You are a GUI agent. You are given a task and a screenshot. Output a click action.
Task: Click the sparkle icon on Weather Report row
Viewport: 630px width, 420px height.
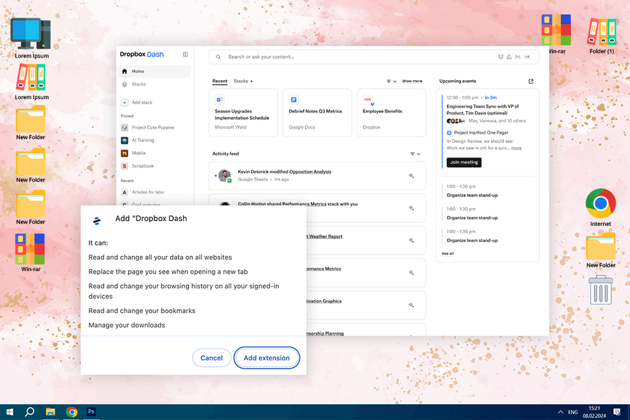411,240
